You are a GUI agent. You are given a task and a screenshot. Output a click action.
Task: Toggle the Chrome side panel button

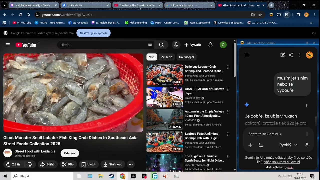[287, 15]
